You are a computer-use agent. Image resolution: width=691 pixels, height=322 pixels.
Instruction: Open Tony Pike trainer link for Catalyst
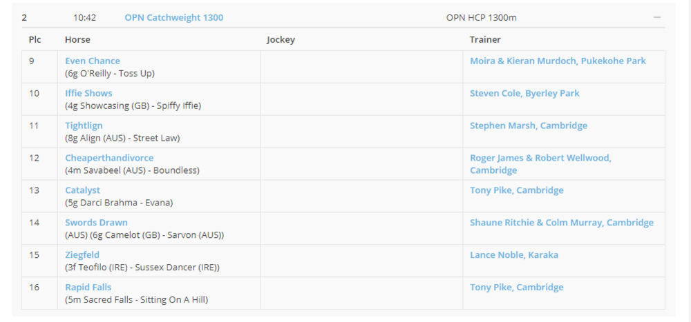coord(517,190)
